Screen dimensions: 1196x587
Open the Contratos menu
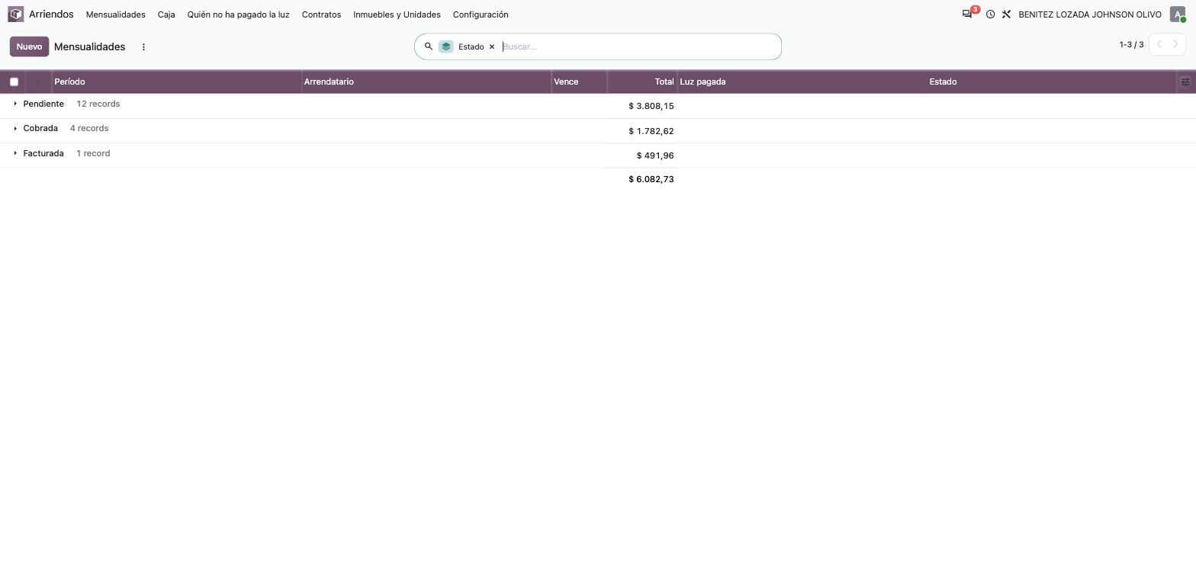(321, 14)
